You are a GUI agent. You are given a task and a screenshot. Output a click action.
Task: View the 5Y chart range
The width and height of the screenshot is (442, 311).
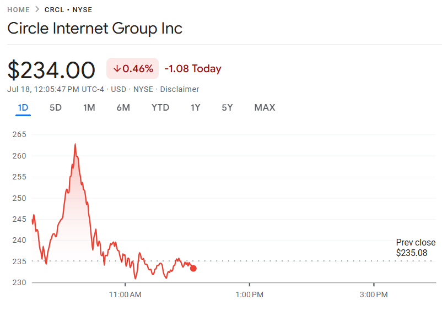coord(228,107)
